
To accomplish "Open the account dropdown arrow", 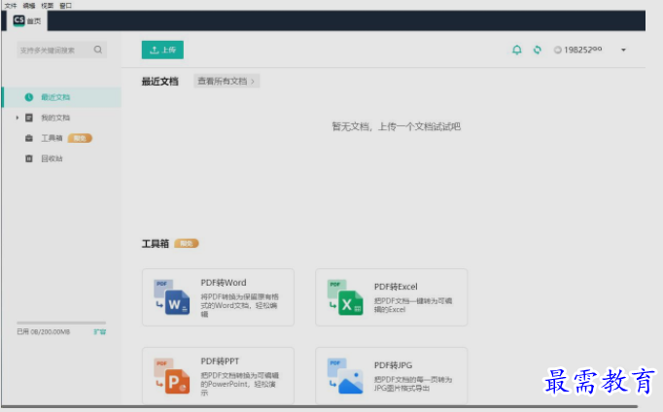I will pos(623,50).
